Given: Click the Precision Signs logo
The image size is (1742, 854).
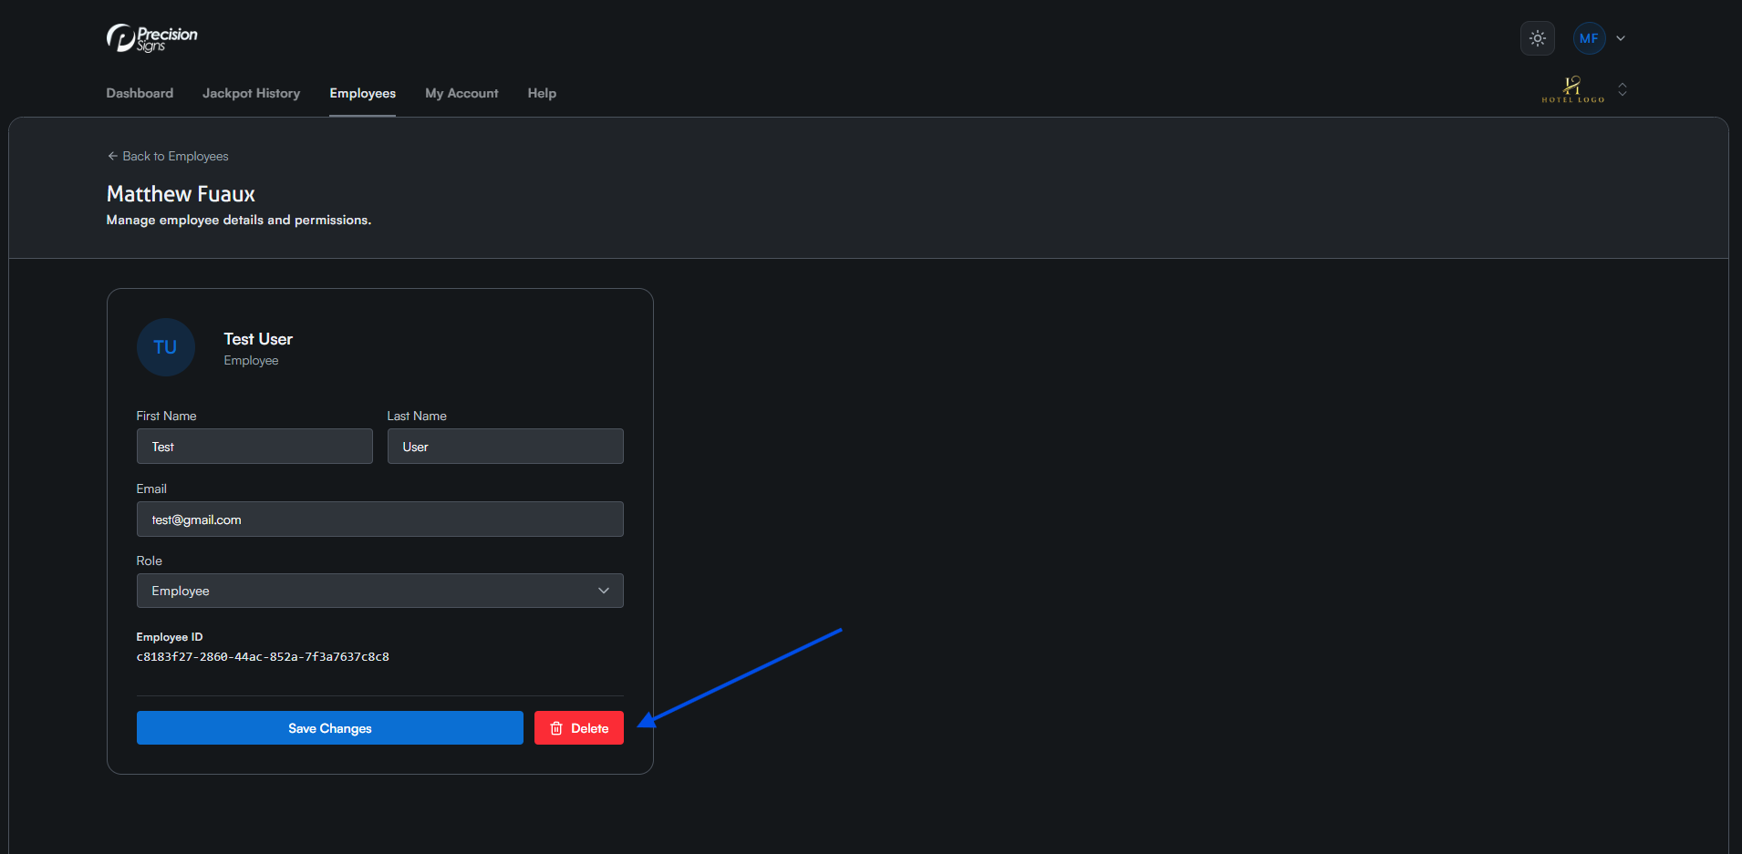Looking at the screenshot, I should pyautogui.click(x=151, y=38).
